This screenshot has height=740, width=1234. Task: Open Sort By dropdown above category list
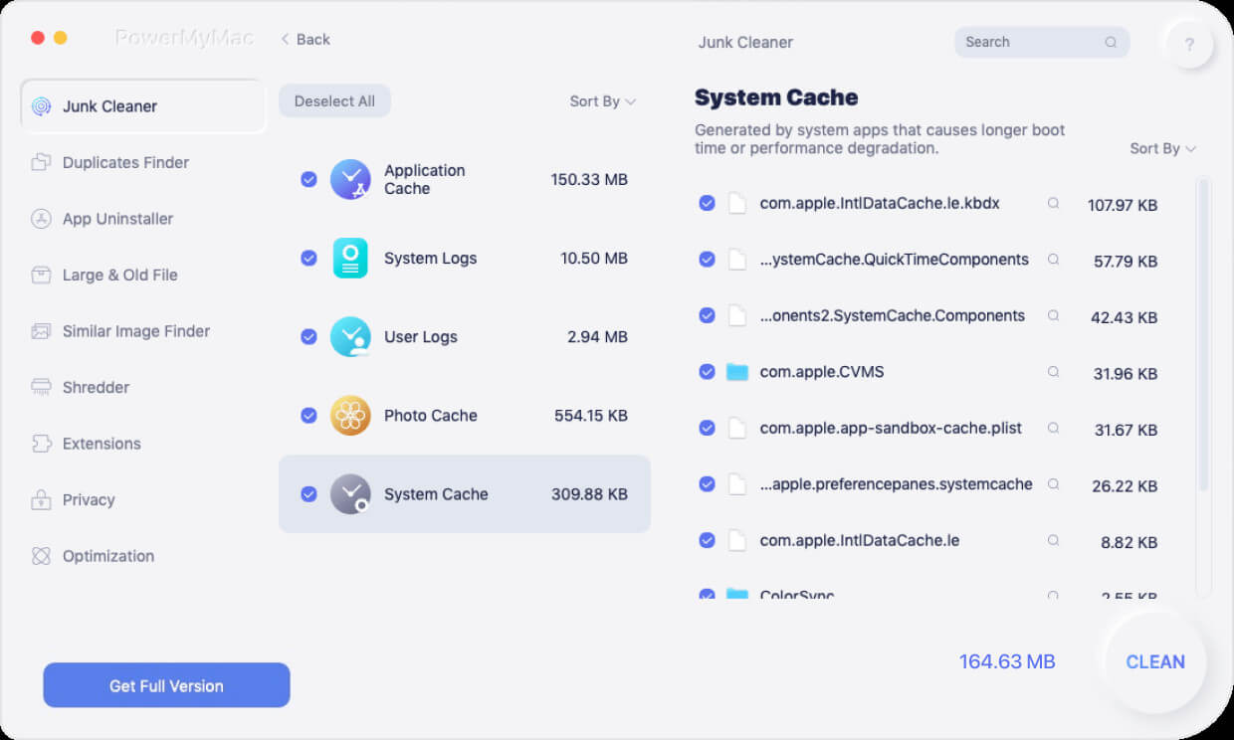tap(602, 101)
